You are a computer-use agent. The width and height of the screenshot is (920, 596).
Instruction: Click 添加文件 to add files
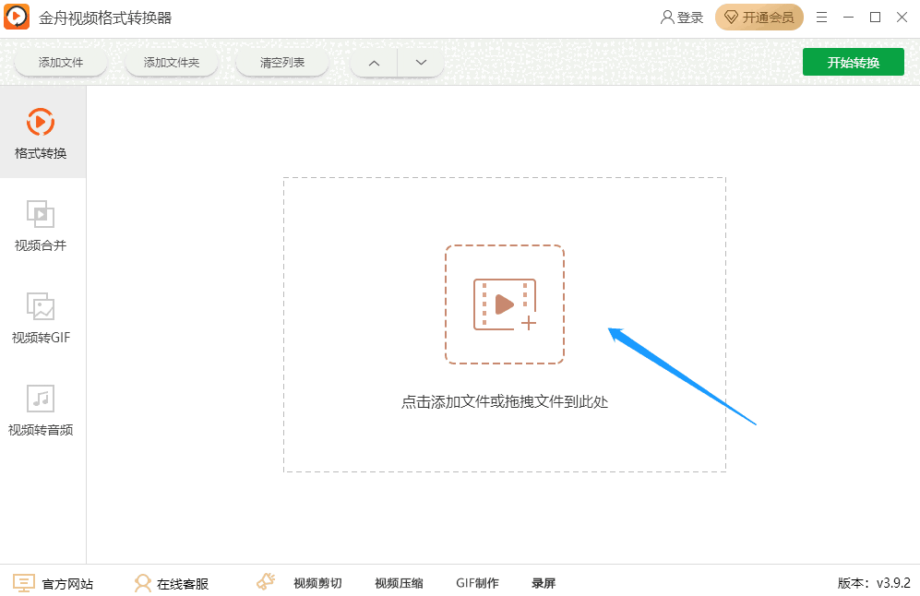[x=61, y=62]
